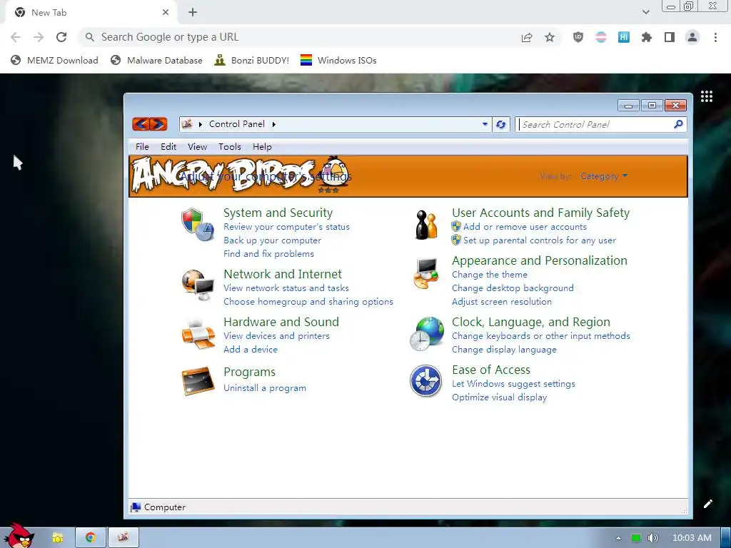Open MEMZ Download bookmark

[54, 60]
